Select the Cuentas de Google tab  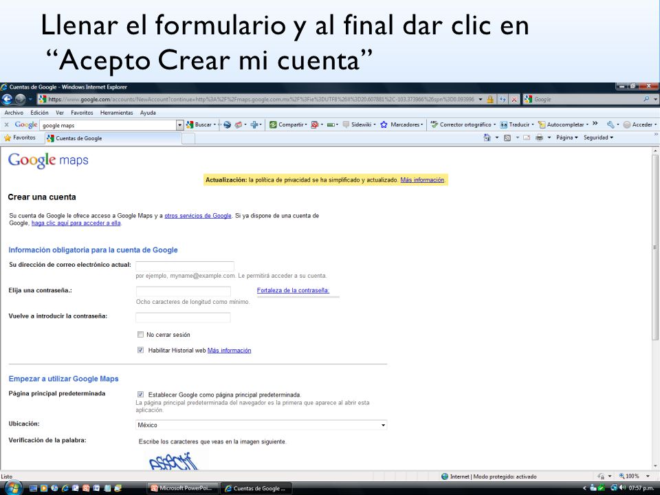pyautogui.click(x=113, y=138)
